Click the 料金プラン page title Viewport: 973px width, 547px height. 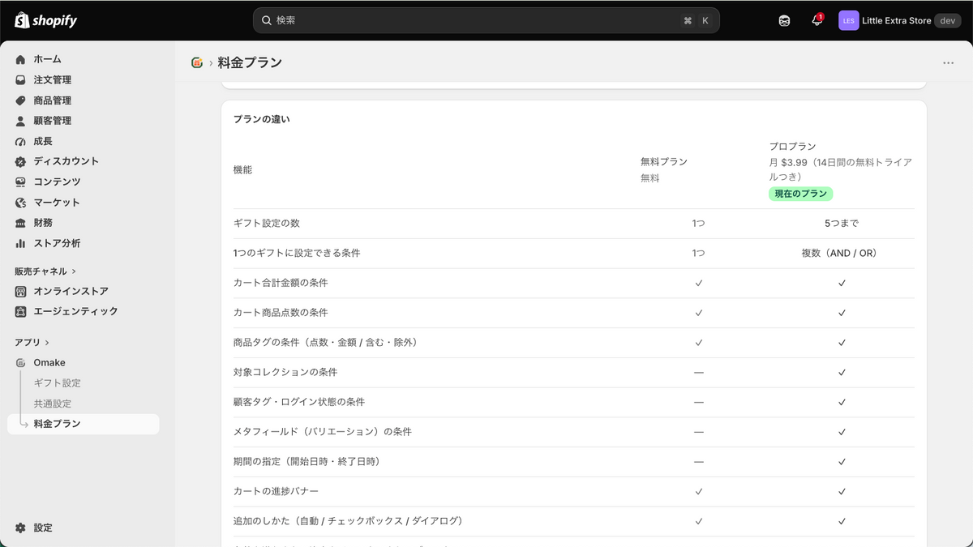(250, 62)
